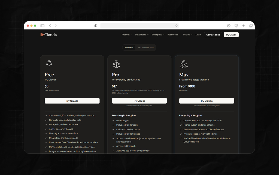Click "Everything in Pro, plus:" text
This screenshot has height=175, width=279.
[190, 116]
